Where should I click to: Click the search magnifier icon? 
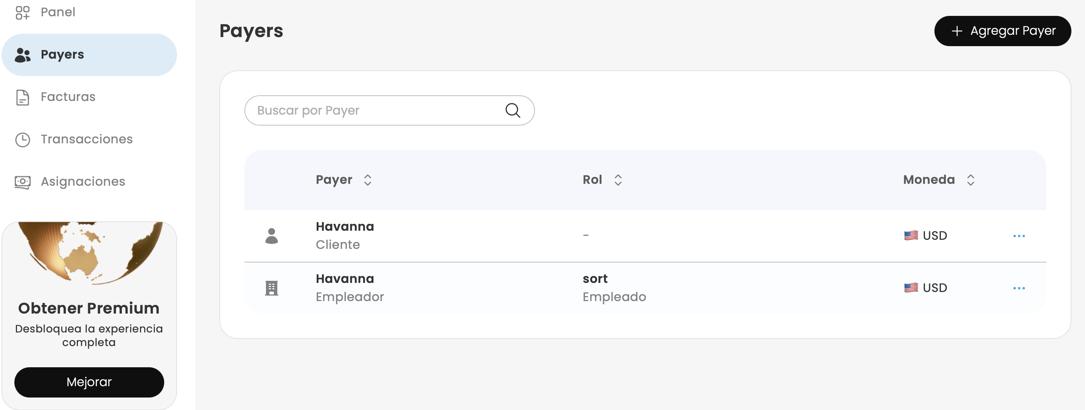click(512, 111)
